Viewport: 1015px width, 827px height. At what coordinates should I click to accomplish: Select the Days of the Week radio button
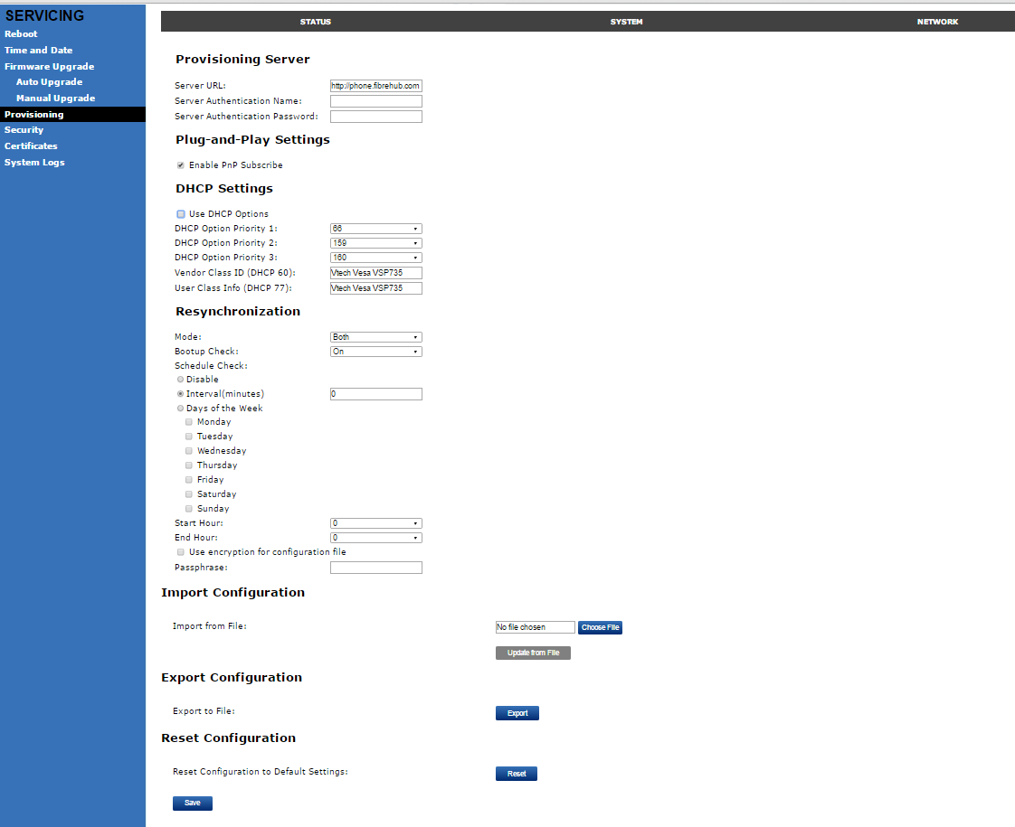coord(181,409)
